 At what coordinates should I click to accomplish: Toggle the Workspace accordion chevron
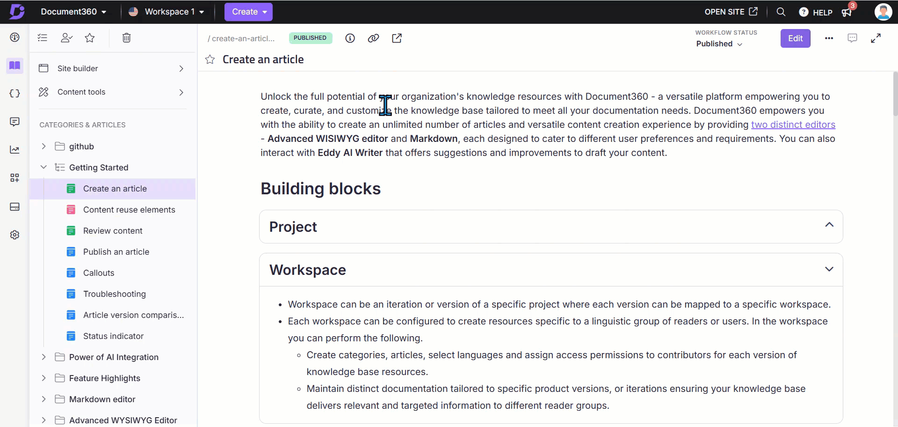click(x=829, y=269)
